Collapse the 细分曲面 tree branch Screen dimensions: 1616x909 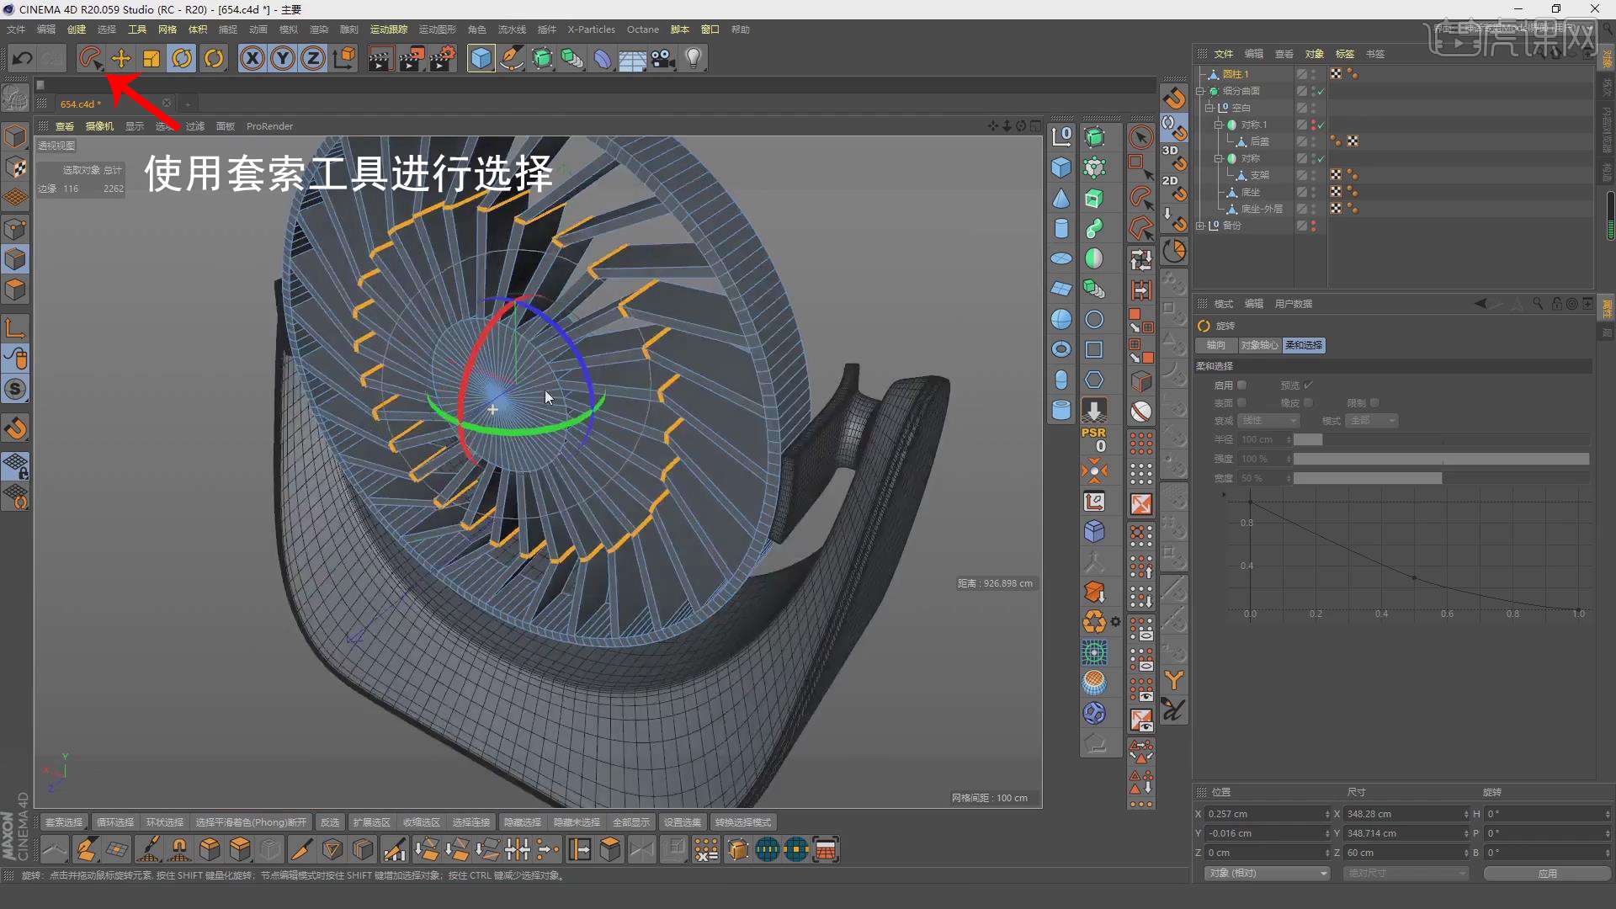pyautogui.click(x=1201, y=91)
